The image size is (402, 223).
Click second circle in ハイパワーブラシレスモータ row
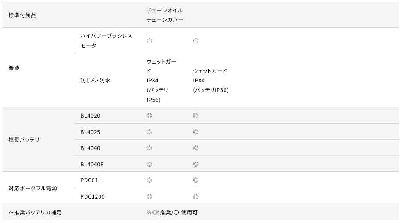[195, 41]
